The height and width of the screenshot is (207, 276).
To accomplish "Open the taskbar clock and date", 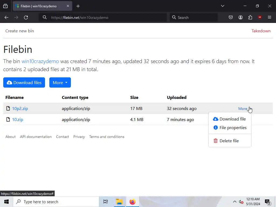I will [253, 202].
